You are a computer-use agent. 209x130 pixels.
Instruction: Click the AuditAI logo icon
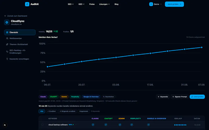[x=27, y=4]
